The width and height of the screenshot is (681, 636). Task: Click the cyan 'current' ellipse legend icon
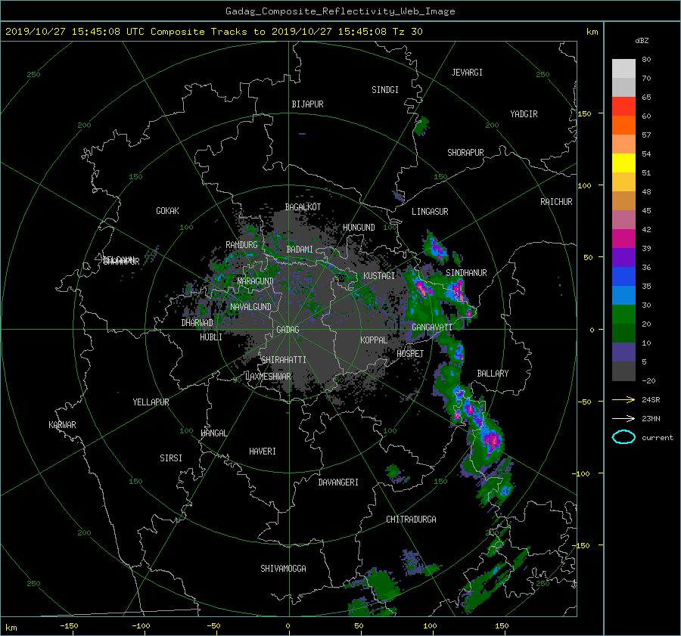[x=623, y=437]
